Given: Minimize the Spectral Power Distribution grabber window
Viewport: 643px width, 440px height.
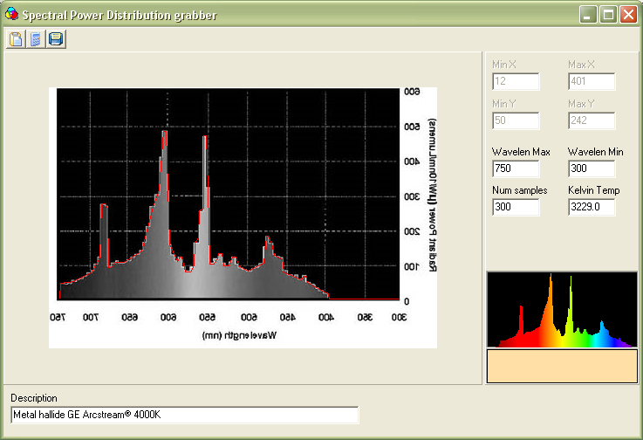Looking at the screenshot, I should (x=588, y=15).
